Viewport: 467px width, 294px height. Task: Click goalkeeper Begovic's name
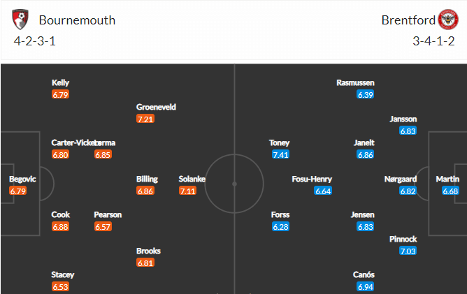point(22,179)
